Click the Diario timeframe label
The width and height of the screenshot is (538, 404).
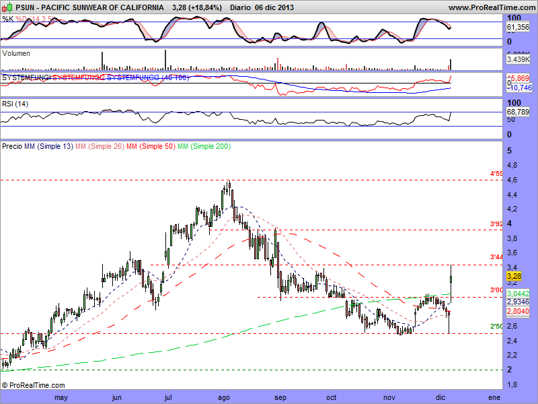click(x=240, y=7)
